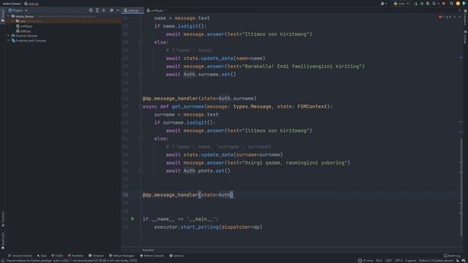Click the red Stop button
The image size is (468, 263).
point(444,4)
